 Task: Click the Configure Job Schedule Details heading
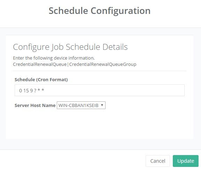tap(70, 47)
